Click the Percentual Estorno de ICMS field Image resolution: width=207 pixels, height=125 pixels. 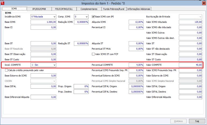coord(136,75)
